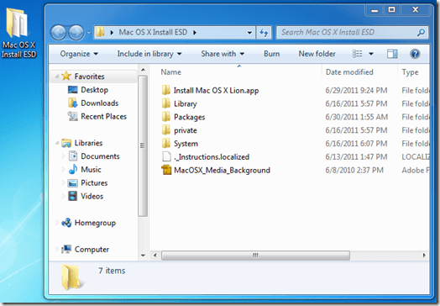Open the Share with menu
The height and width of the screenshot is (306, 440).
(x=223, y=54)
